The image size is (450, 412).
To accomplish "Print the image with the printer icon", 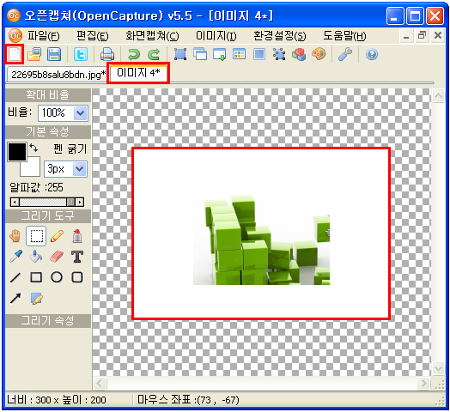I will pyautogui.click(x=107, y=54).
